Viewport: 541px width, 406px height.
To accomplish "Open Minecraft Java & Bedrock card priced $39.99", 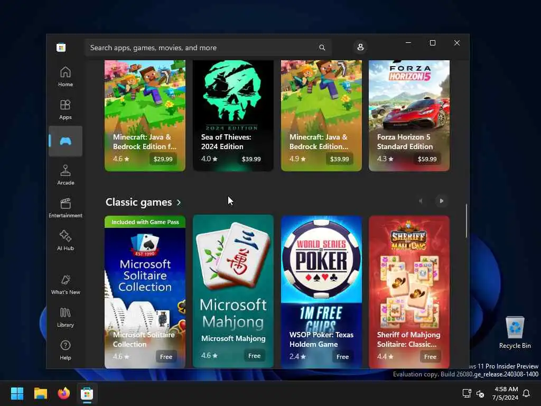I will [321, 116].
